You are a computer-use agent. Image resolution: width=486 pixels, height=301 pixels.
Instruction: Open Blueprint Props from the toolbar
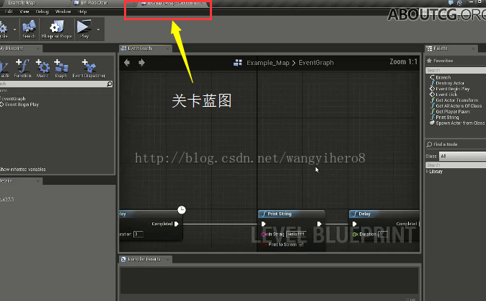tap(57, 29)
